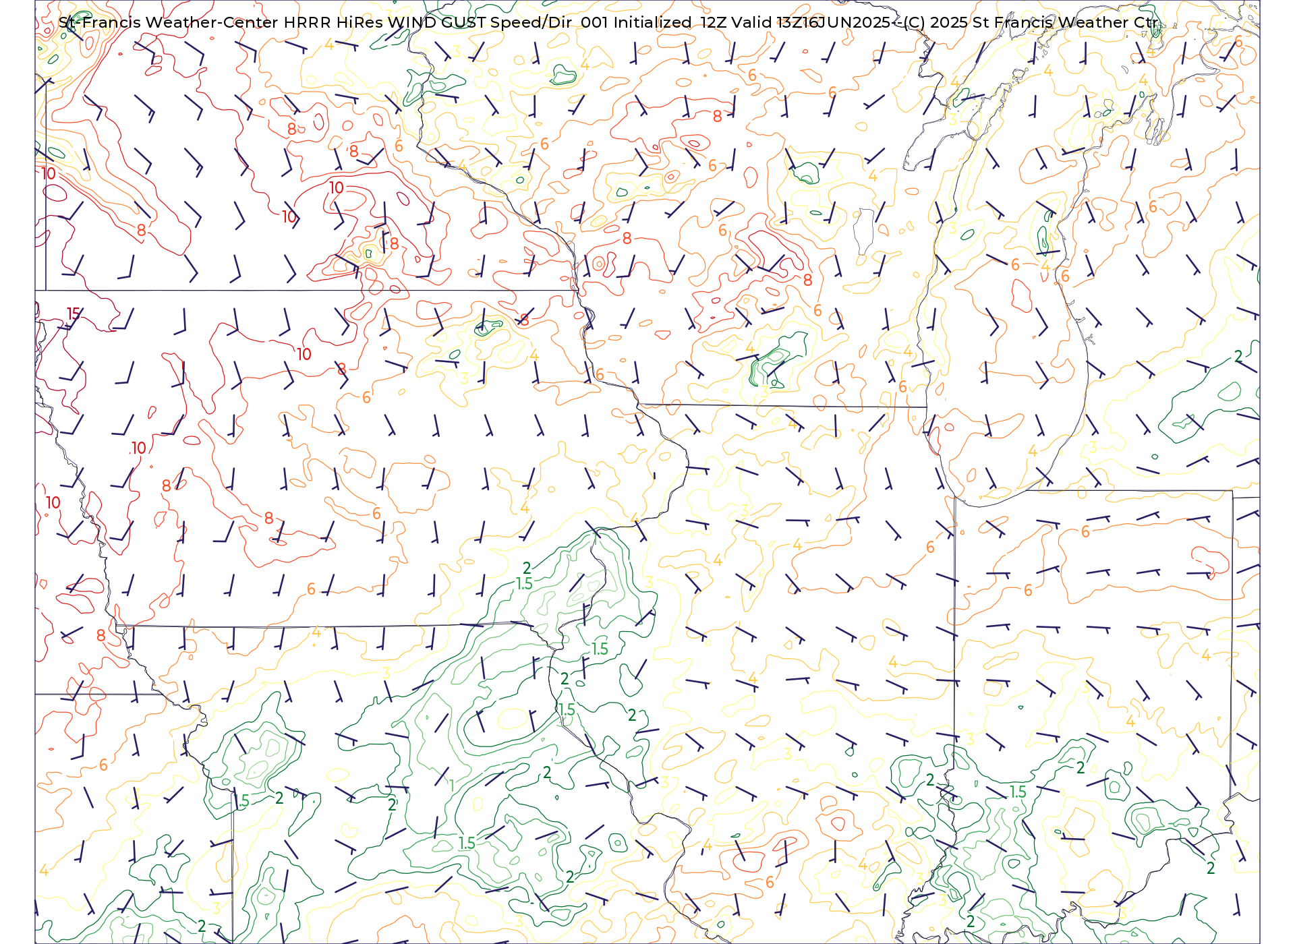
Task: Click the red "15" contour label
Action: pos(74,314)
